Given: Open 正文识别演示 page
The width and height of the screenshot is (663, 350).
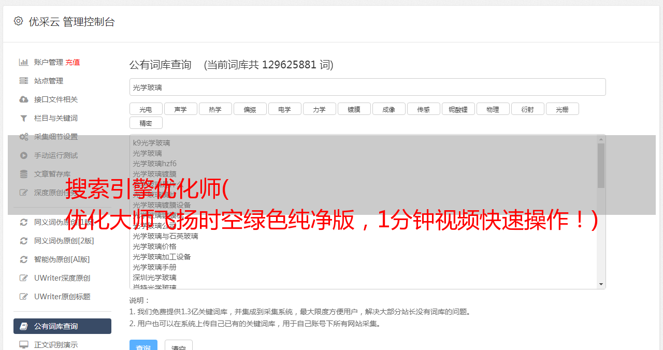Looking at the screenshot, I should click(x=56, y=345).
